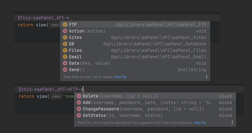Click the method icon beside SetStatus
Screen dimensions: 252x133
(79, 115)
